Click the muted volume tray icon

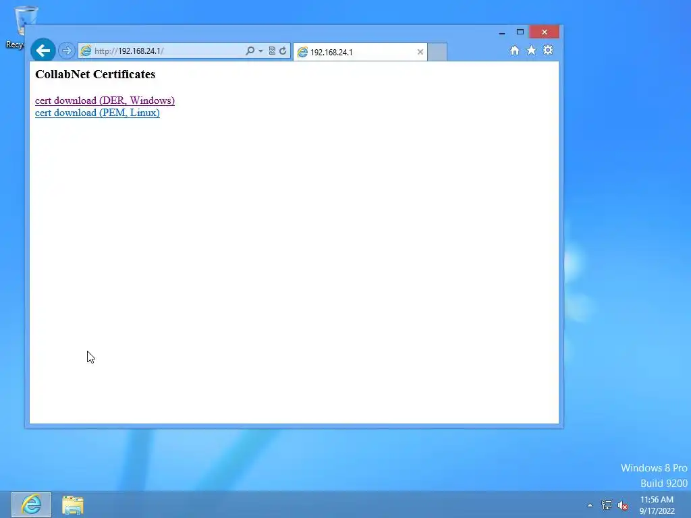tap(623, 505)
